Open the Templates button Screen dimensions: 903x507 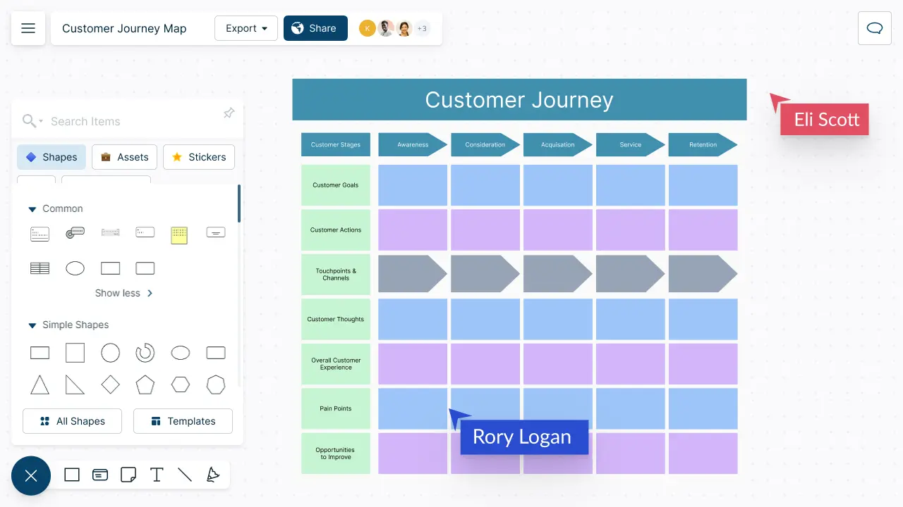[x=183, y=421]
